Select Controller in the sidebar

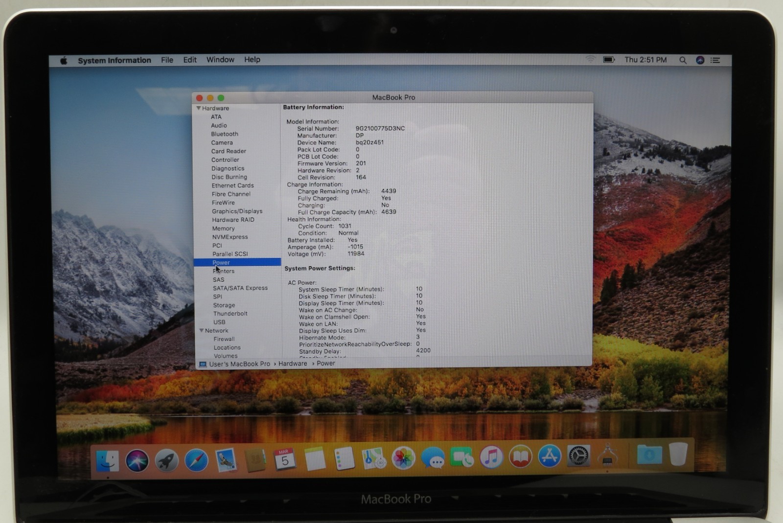pyautogui.click(x=225, y=160)
